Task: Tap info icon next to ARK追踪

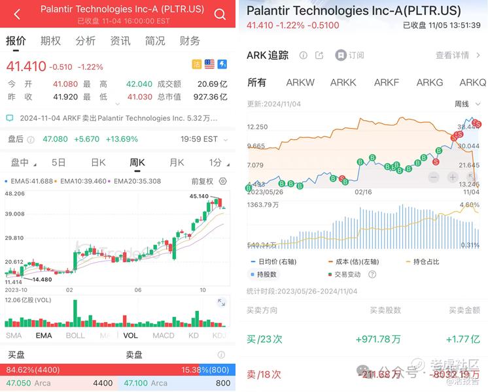Action: click(x=303, y=56)
